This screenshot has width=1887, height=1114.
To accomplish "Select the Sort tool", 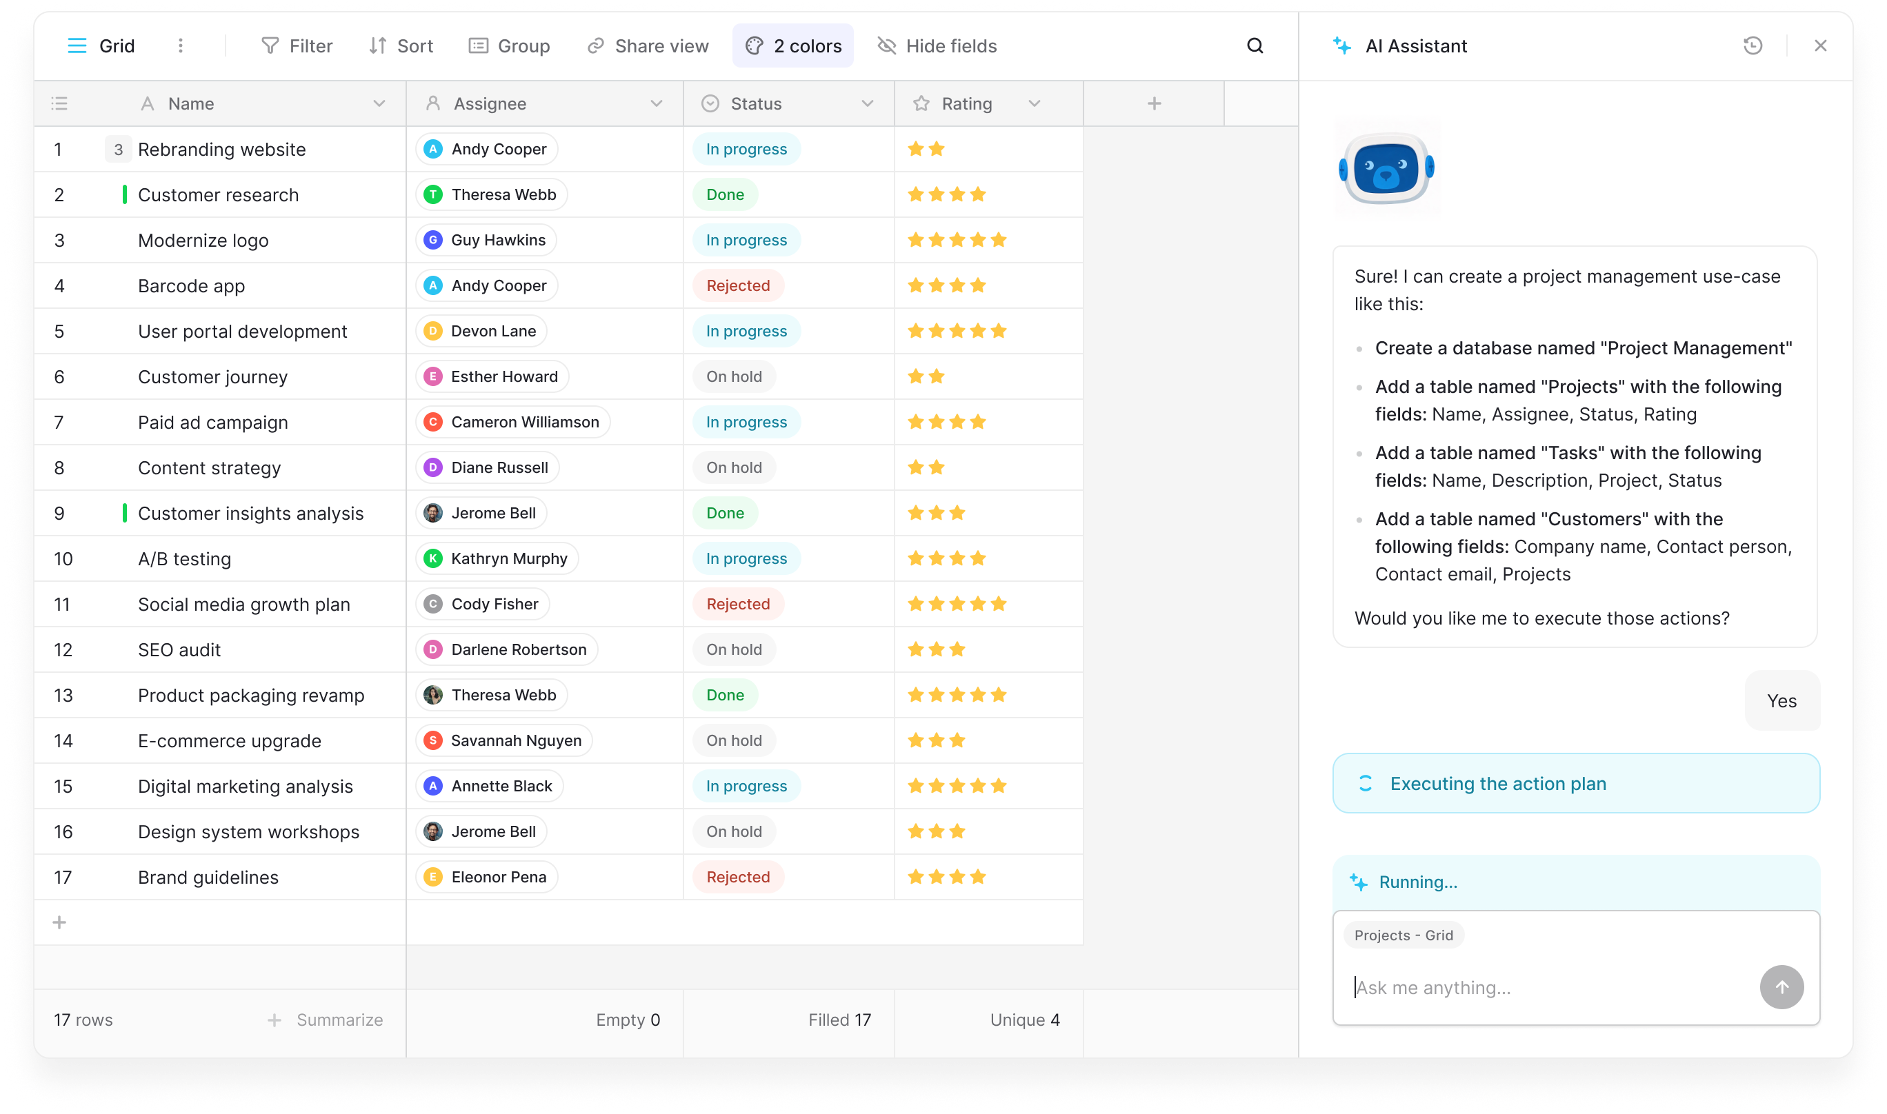I will click(403, 45).
